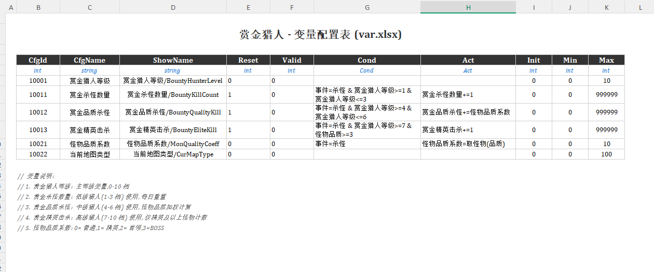Click the Min table header cell

570,60
